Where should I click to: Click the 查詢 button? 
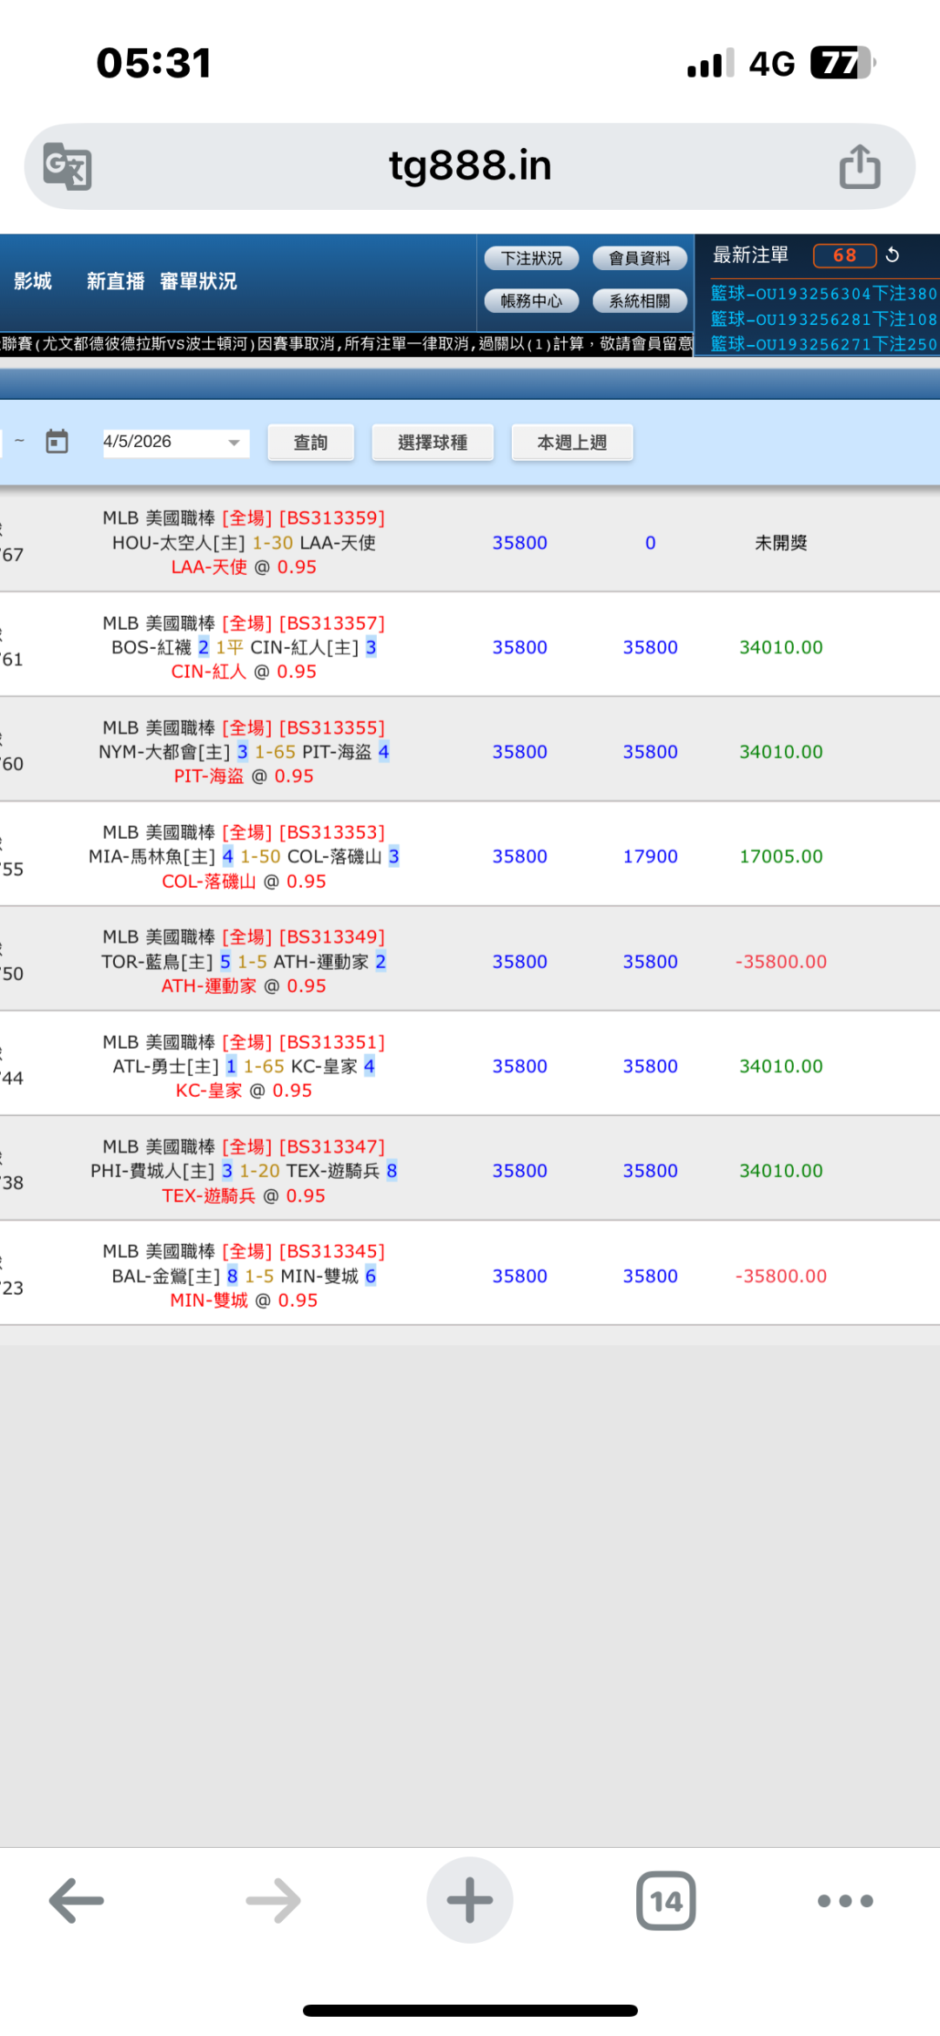tap(311, 443)
